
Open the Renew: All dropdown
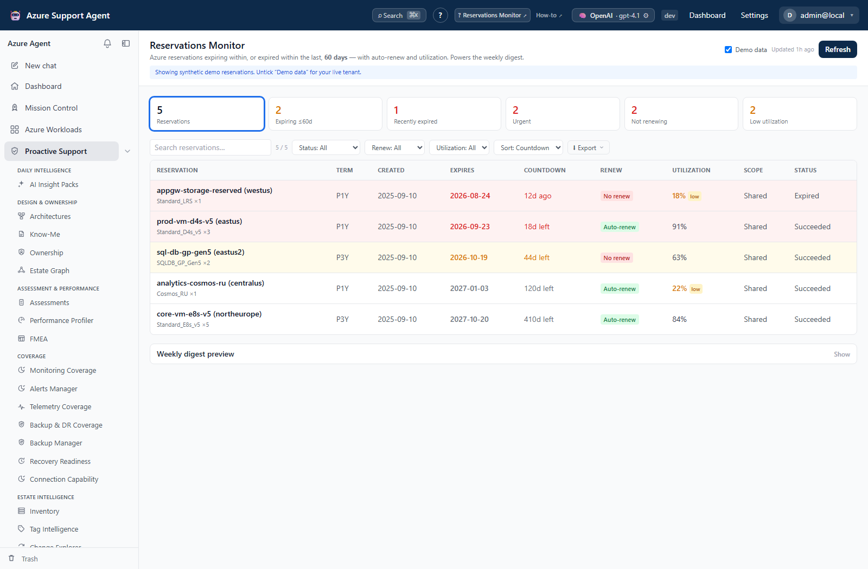(x=394, y=147)
